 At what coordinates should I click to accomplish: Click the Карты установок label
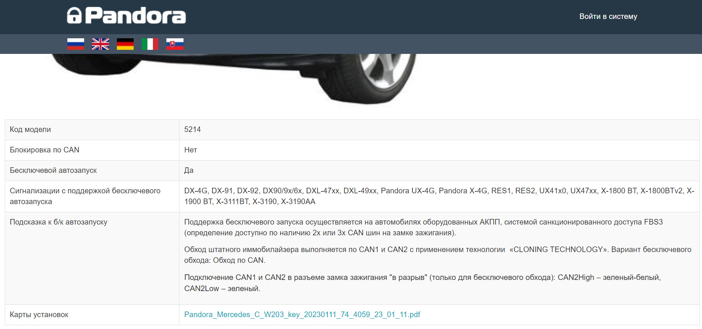tap(39, 315)
